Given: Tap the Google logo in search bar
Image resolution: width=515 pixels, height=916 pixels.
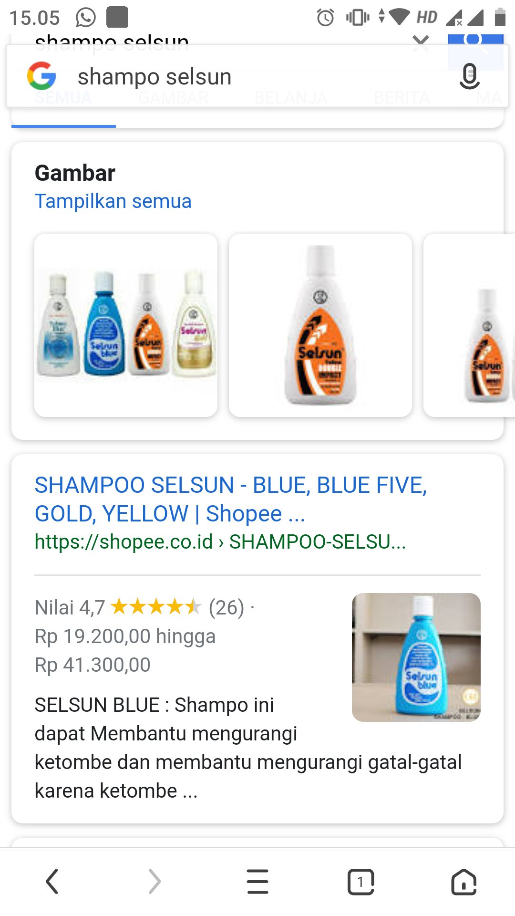Looking at the screenshot, I should (41, 76).
